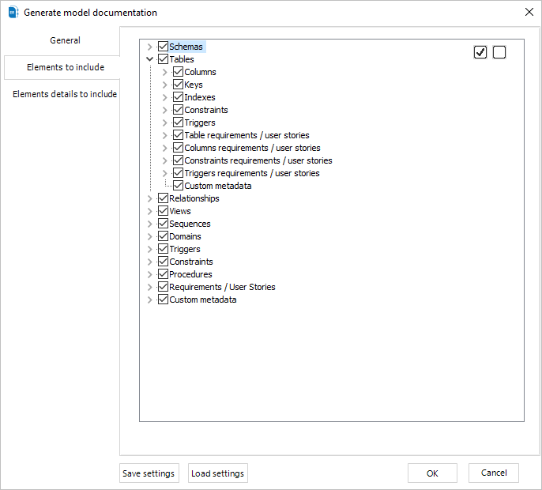
Task: Expand the Relationships node
Action: tap(149, 198)
